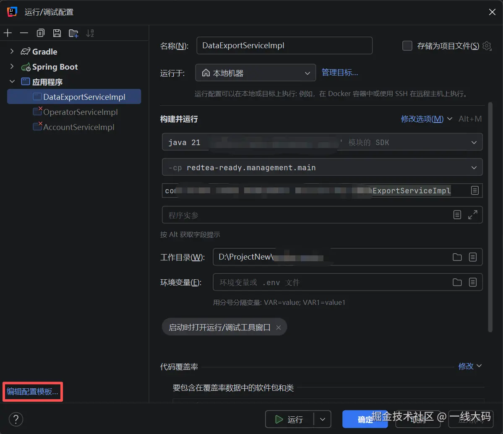Remove the open tool window on launch tag
503x434 pixels.
point(279,327)
